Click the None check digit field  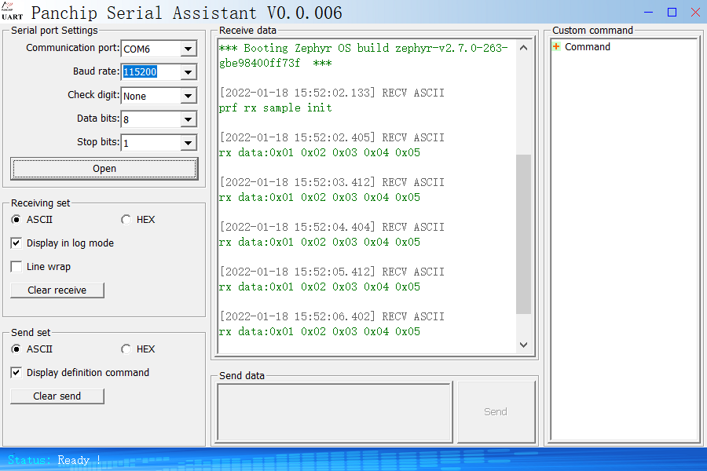click(x=152, y=96)
